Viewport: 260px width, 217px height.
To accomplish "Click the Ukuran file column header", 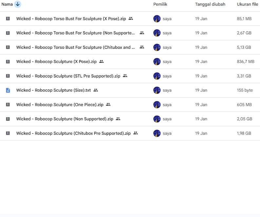I will pos(248,4).
